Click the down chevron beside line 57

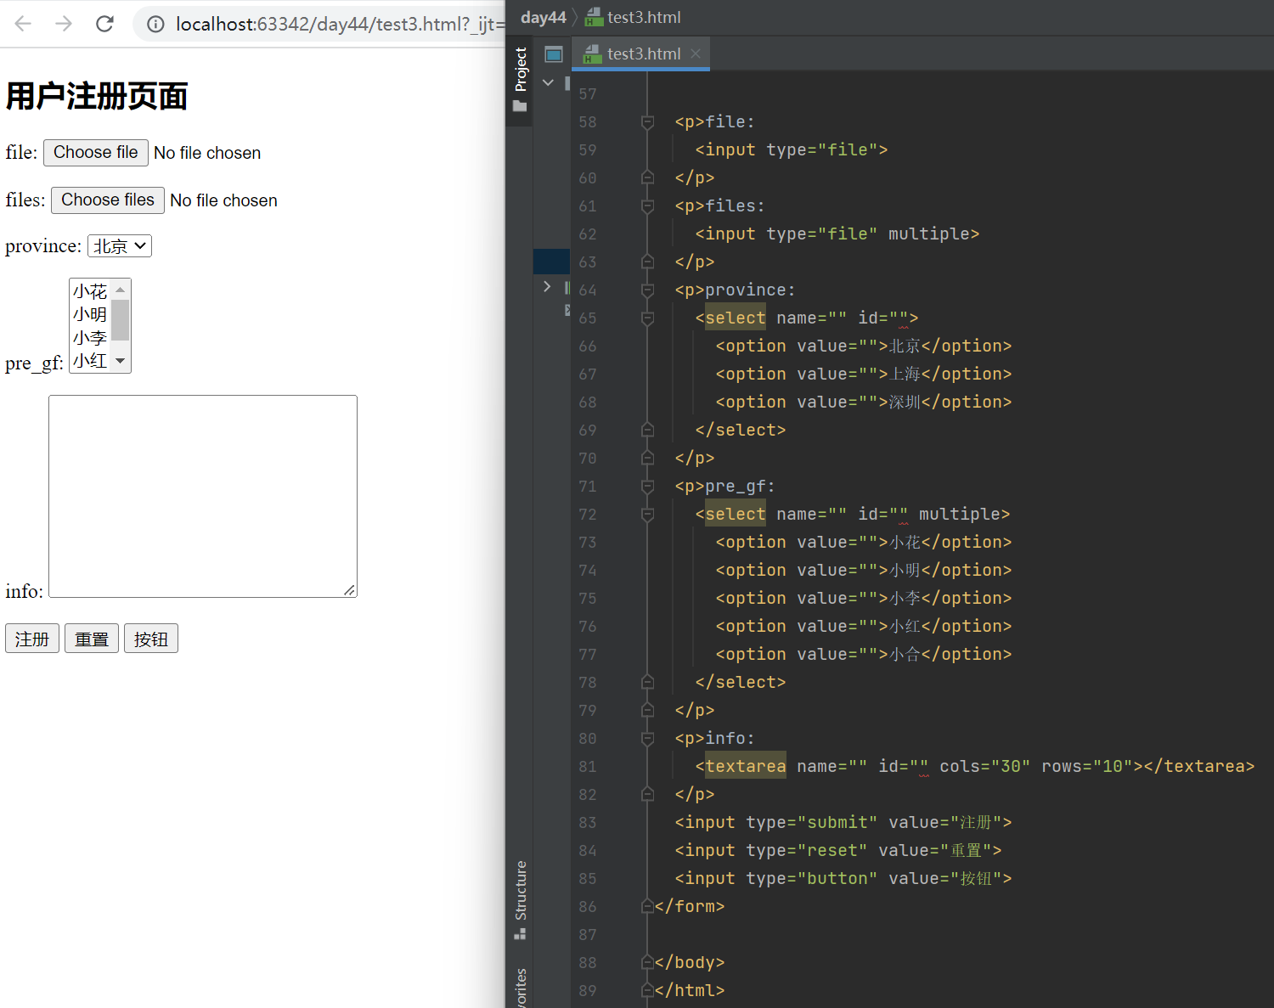point(549,82)
